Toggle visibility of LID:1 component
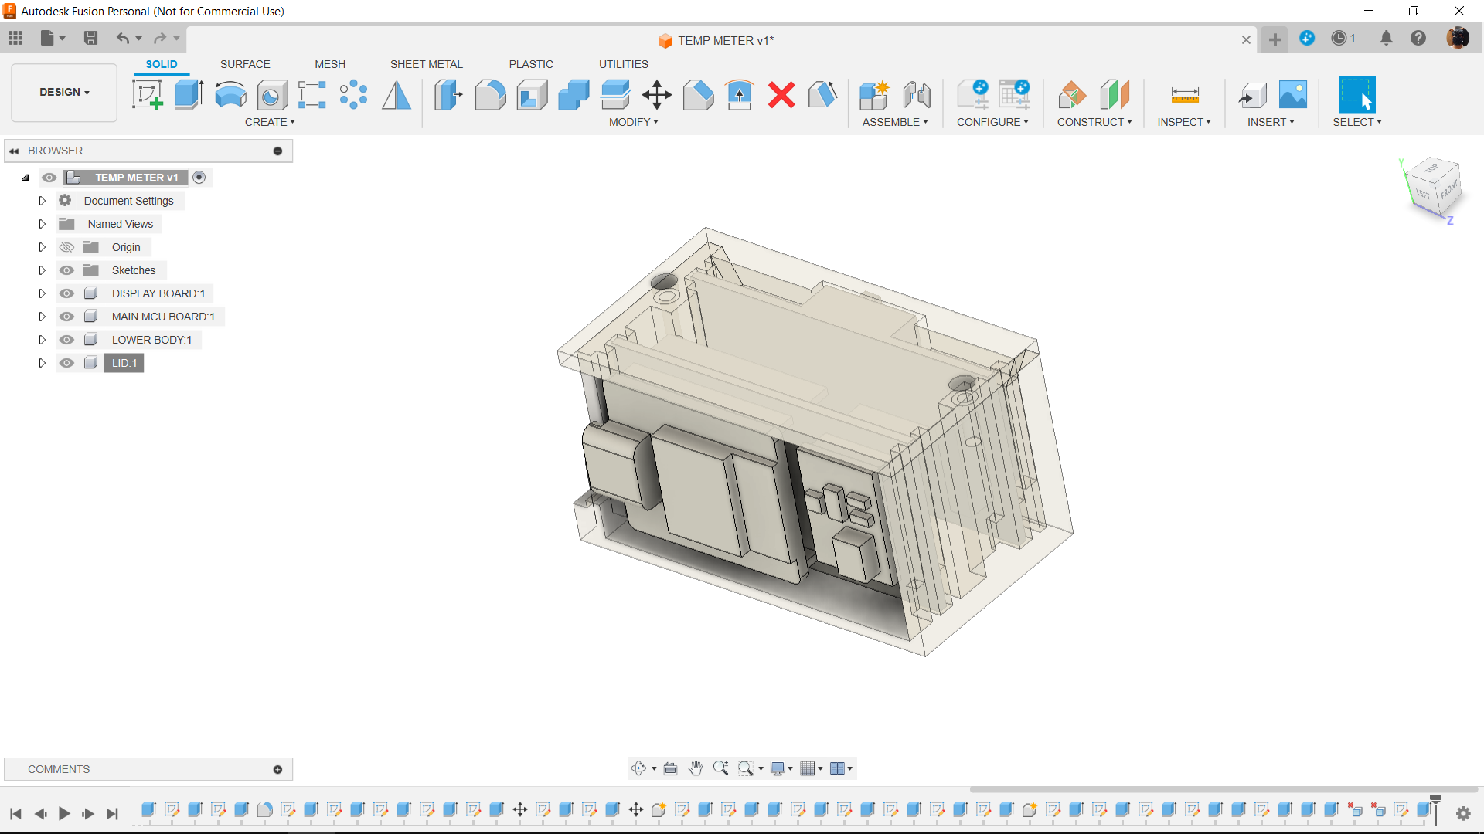Screen dimensions: 1484x834 pos(66,362)
